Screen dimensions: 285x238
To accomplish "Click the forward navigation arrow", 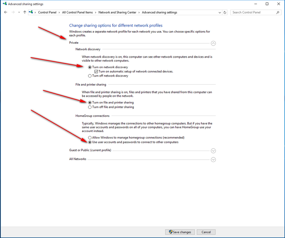I will [x=13, y=12].
